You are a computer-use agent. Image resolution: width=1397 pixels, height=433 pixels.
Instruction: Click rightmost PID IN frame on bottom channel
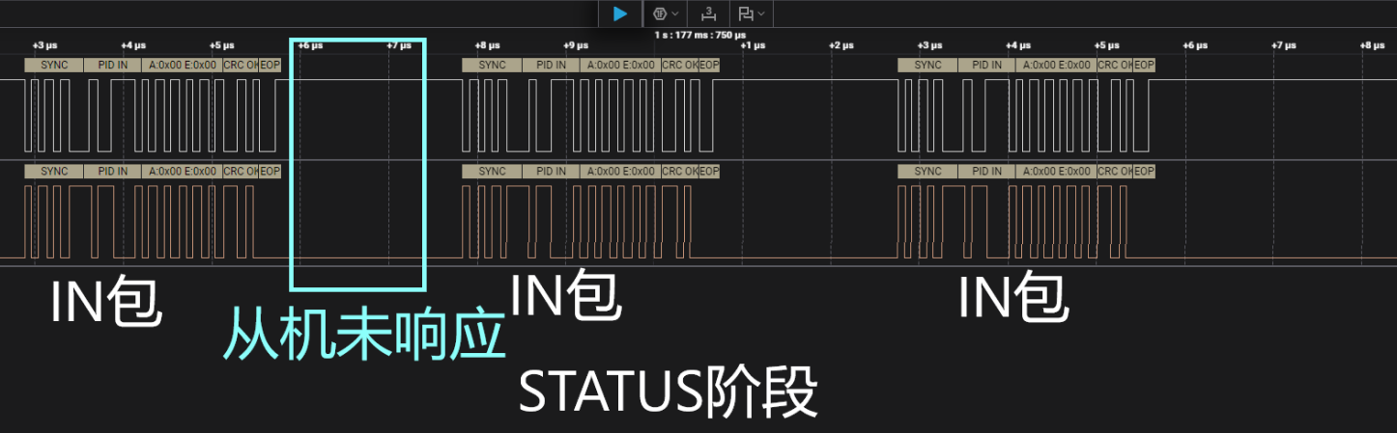pyautogui.click(x=986, y=172)
